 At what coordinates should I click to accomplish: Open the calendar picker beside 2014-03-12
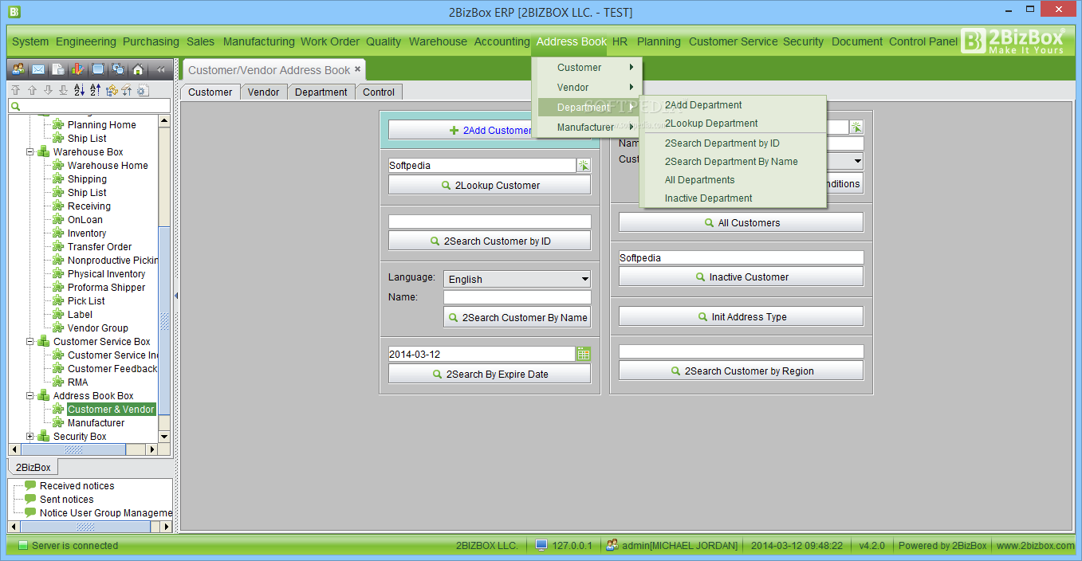[x=584, y=354]
